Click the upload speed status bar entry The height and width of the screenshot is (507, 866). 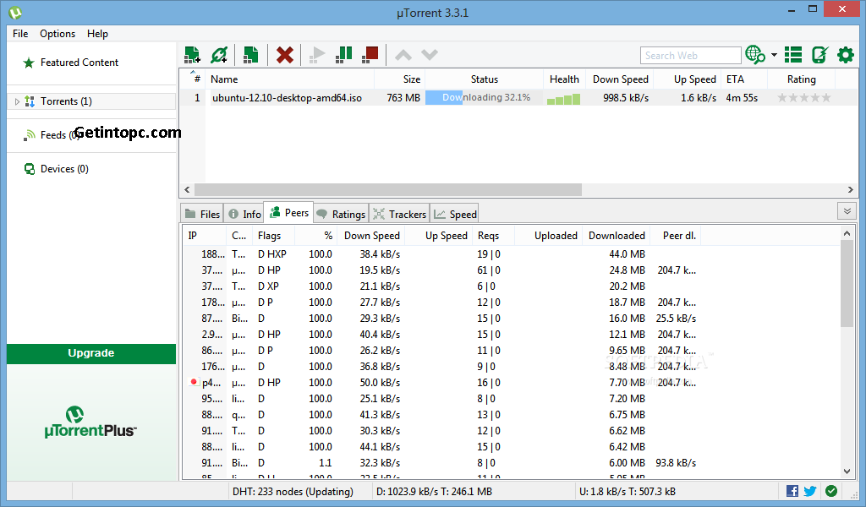click(x=628, y=492)
